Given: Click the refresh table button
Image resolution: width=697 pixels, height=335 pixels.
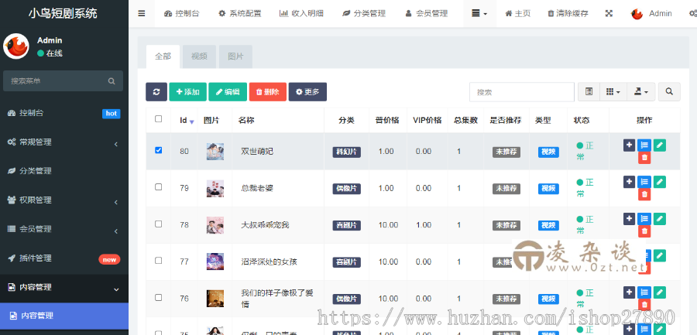Looking at the screenshot, I should (x=156, y=92).
